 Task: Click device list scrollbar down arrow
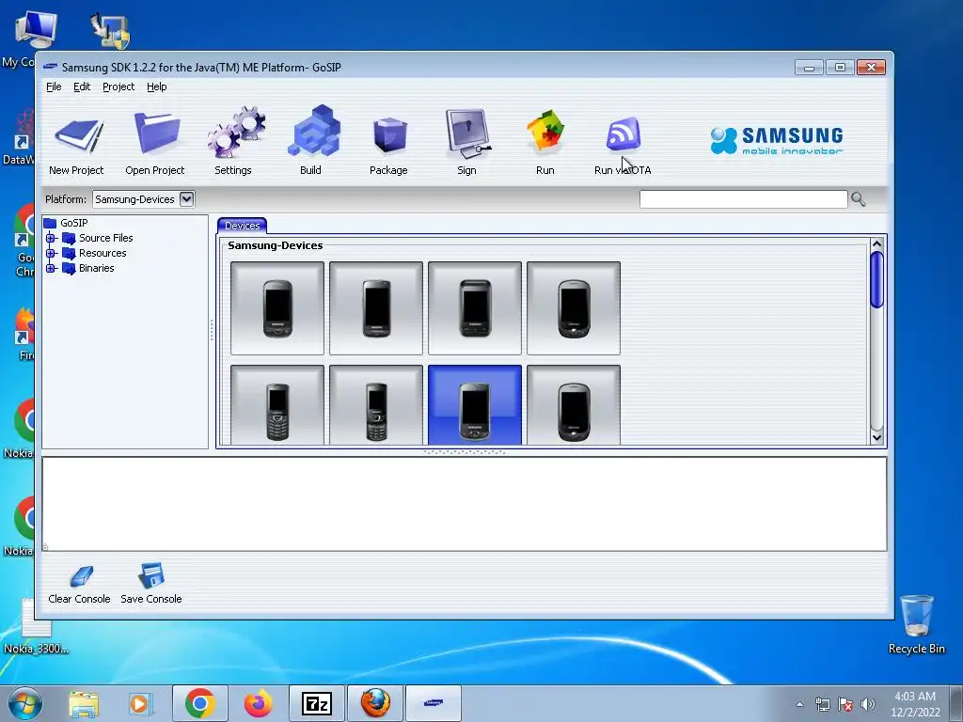(877, 438)
